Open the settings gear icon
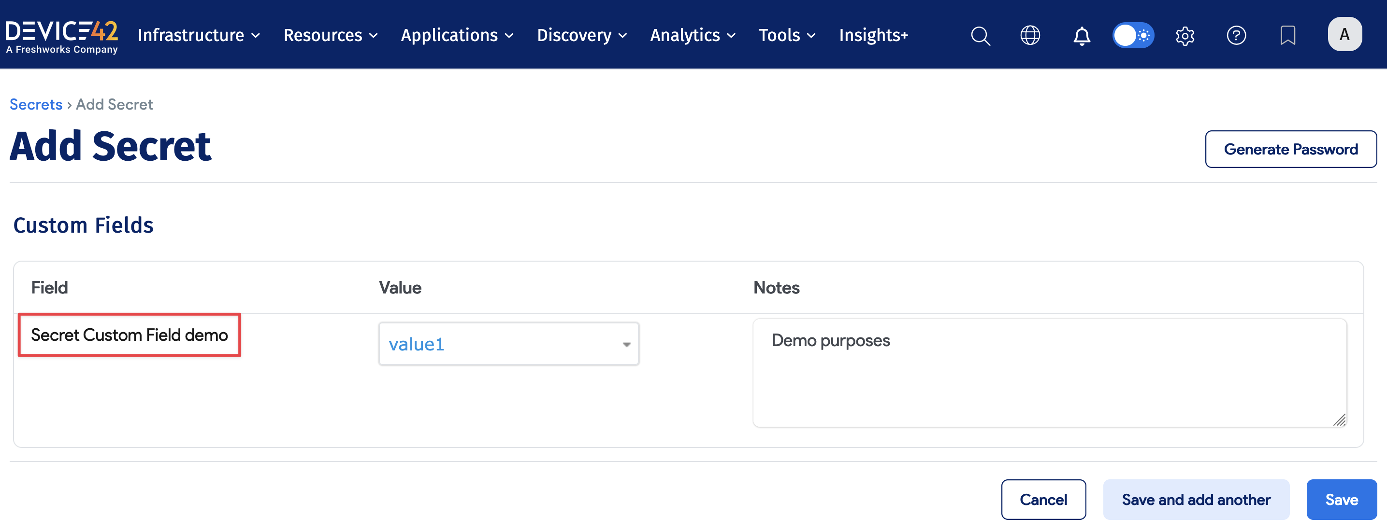The height and width of the screenshot is (530, 1387). coord(1185,35)
